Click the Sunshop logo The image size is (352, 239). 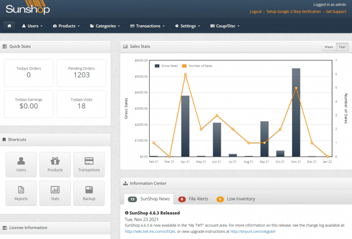(x=27, y=8)
